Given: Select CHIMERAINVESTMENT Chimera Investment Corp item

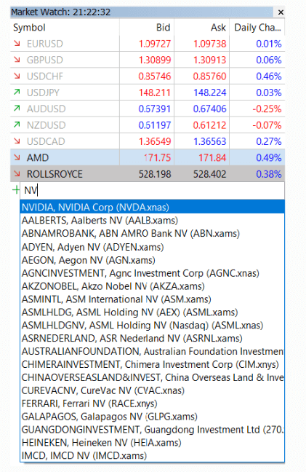Looking at the screenshot, I should (152, 364).
